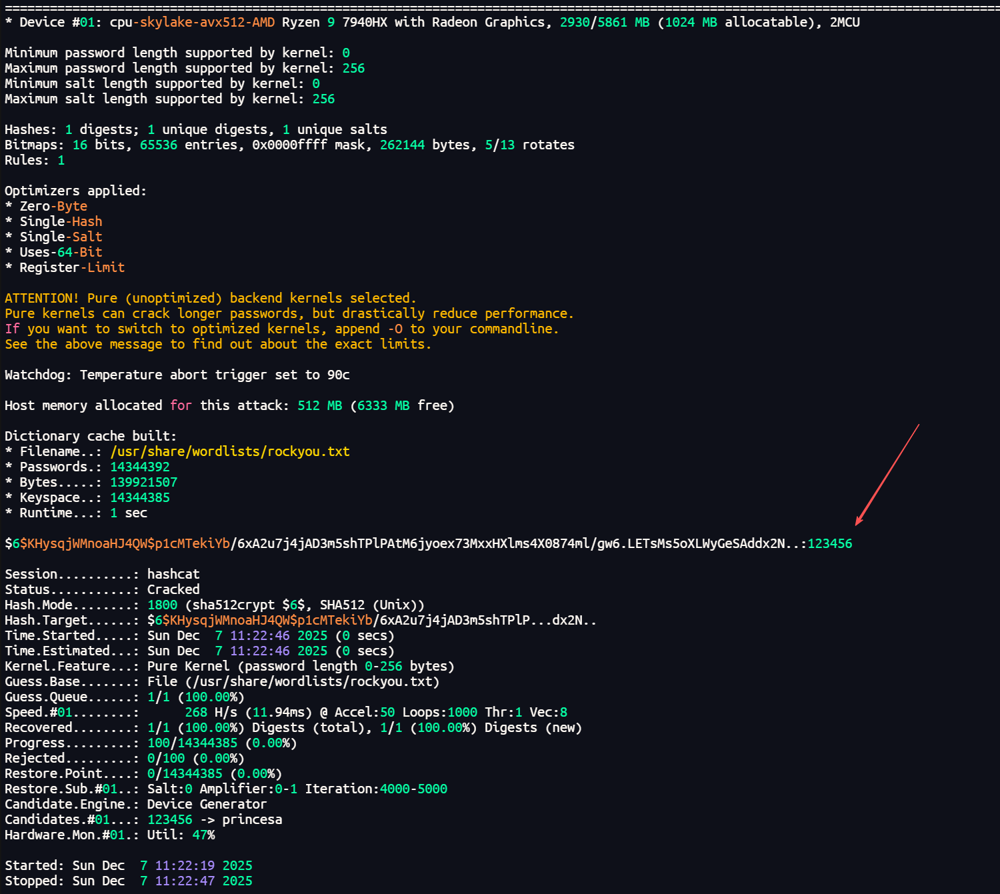Screen dimensions: 1000x894
Task: Click the Guess.Queue value 1/1 (100.00%)
Action: (x=196, y=697)
